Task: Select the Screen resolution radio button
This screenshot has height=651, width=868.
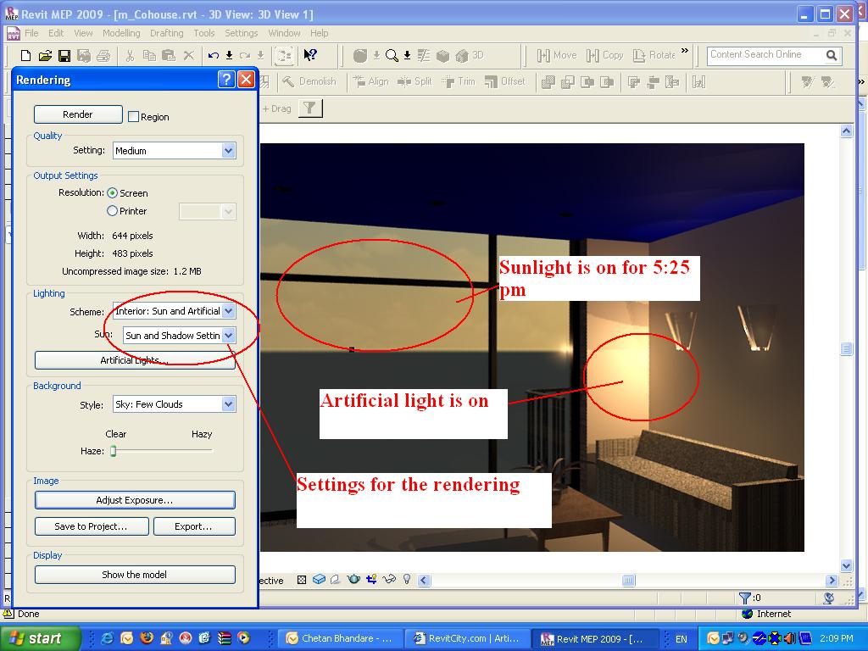Action: 113,193
